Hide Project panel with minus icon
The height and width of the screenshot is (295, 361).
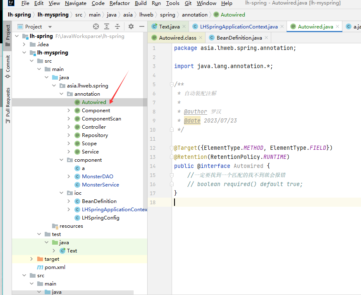click(x=141, y=26)
